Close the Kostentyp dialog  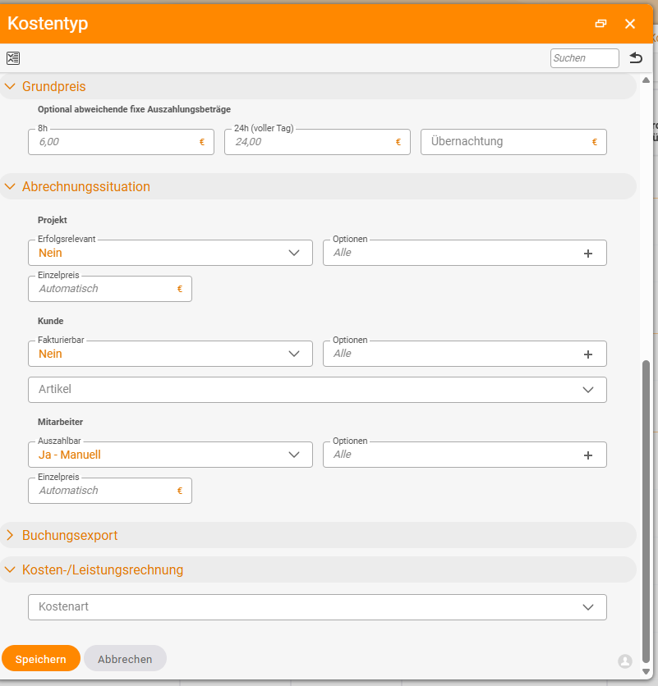[x=630, y=24]
